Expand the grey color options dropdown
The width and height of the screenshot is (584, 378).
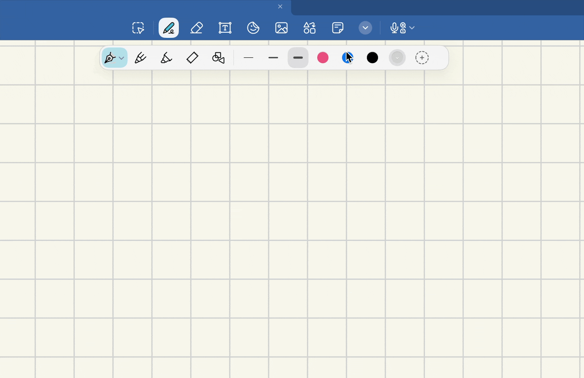[397, 58]
